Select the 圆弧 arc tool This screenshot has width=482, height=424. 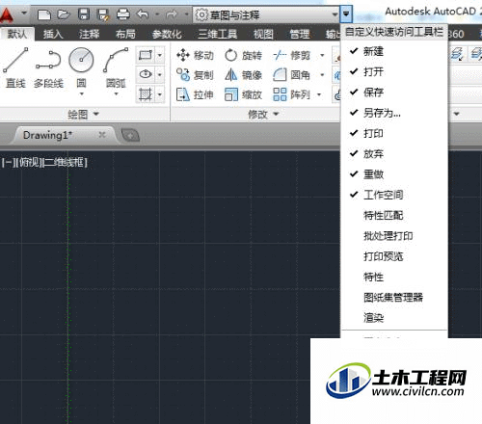click(x=116, y=67)
